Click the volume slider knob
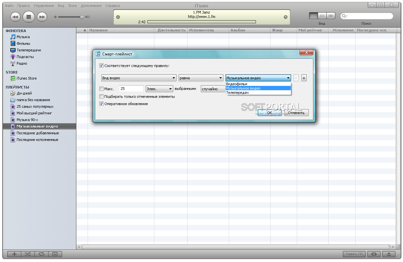 pyautogui.click(x=82, y=17)
